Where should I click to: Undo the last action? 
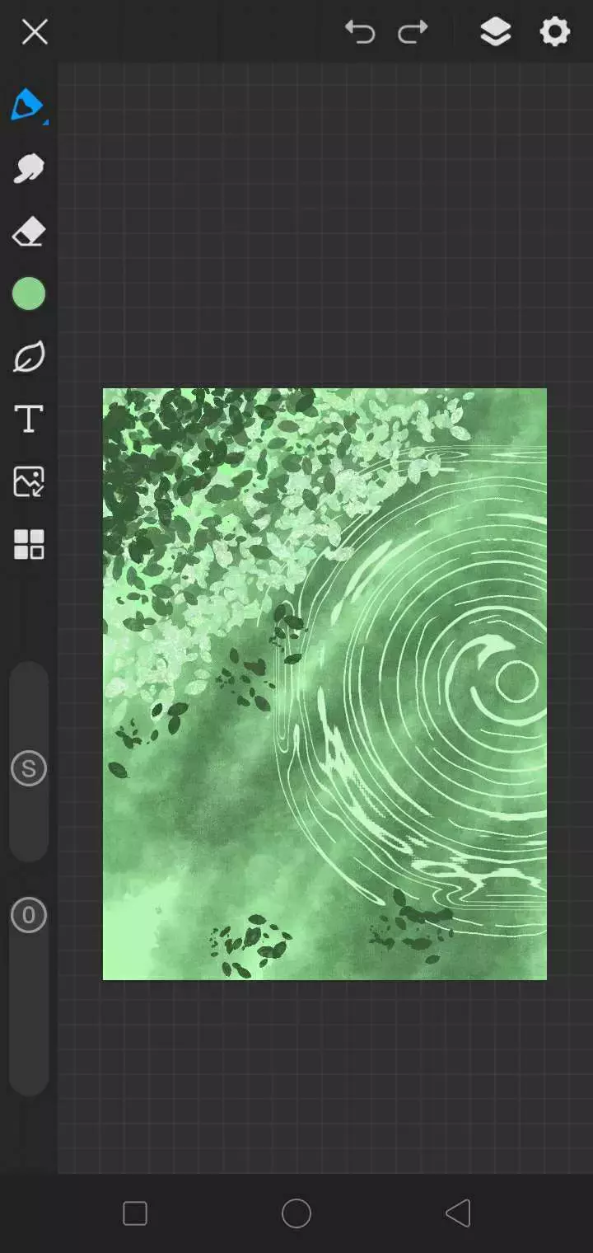click(x=360, y=32)
